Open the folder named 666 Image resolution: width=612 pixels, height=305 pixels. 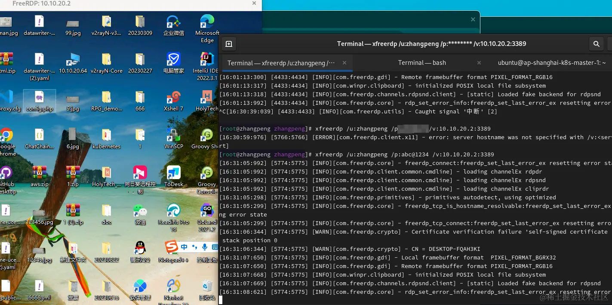point(140,101)
